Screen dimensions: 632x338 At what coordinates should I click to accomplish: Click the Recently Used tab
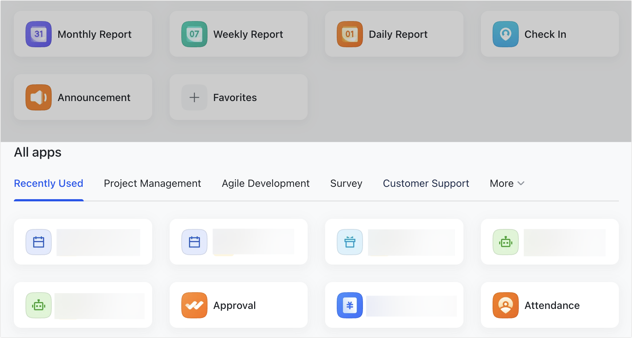48,184
